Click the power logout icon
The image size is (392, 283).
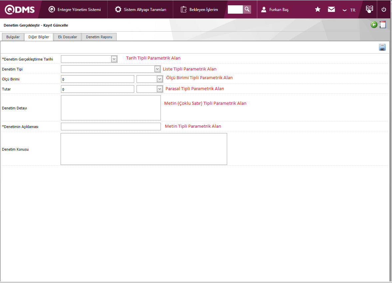pos(384,10)
